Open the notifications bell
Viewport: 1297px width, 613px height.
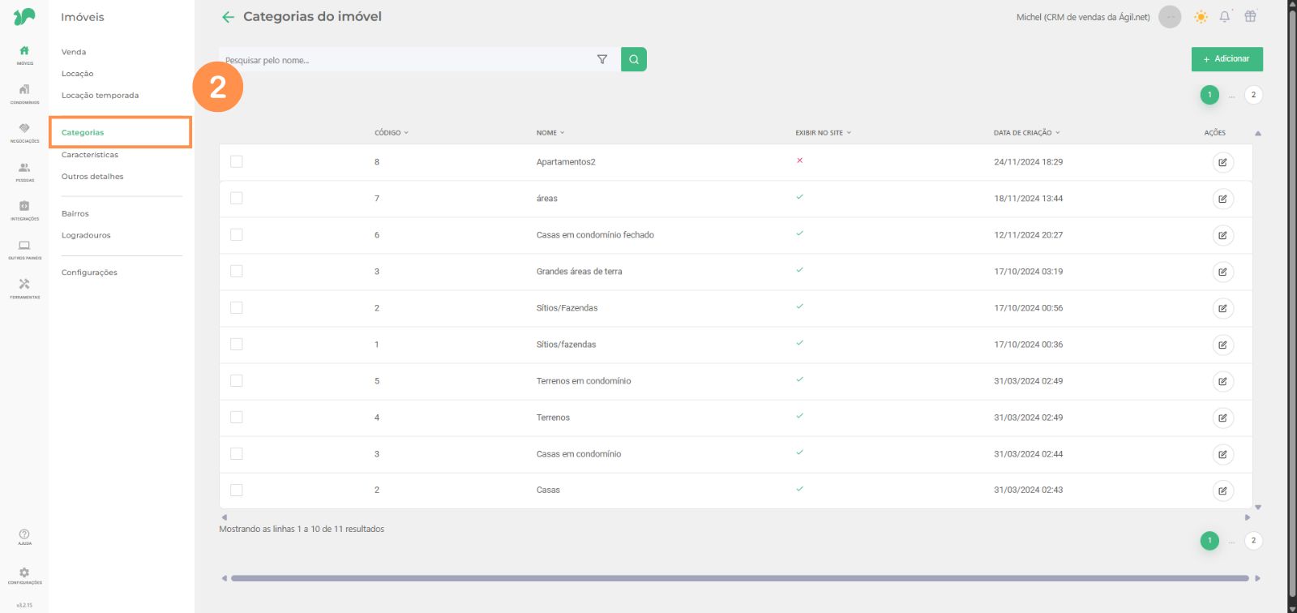pyautogui.click(x=1224, y=17)
